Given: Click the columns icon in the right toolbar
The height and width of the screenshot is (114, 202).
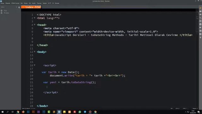Looking at the screenshot, I should (200, 31).
